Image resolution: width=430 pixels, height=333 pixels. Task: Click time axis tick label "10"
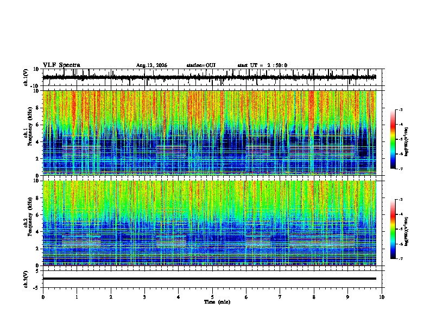382,297
